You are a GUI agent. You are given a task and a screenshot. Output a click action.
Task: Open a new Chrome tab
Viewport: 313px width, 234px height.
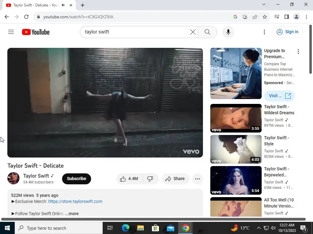(83, 5)
